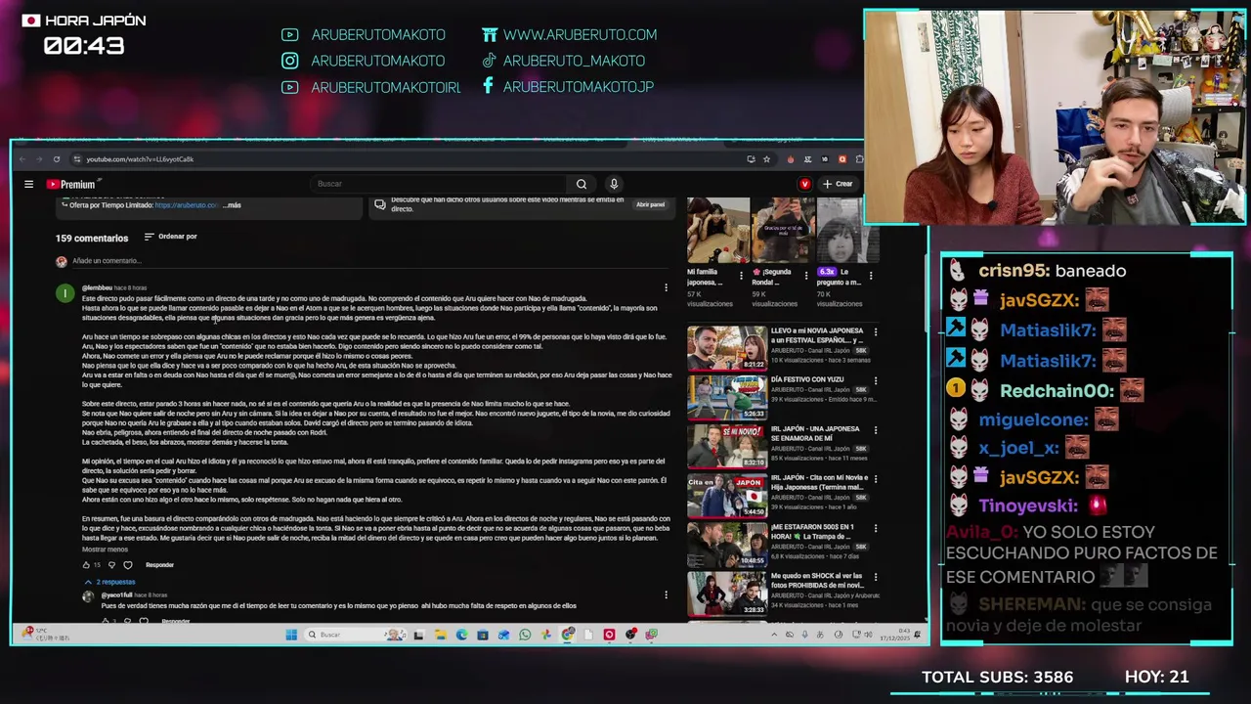Viewport: 1251px width, 704px height.
Task: Open options for LLEVO a mi NOVIA video
Action: [x=875, y=332]
